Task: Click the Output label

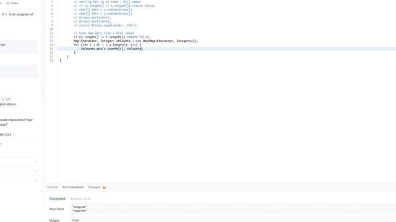Action: (x=54, y=221)
